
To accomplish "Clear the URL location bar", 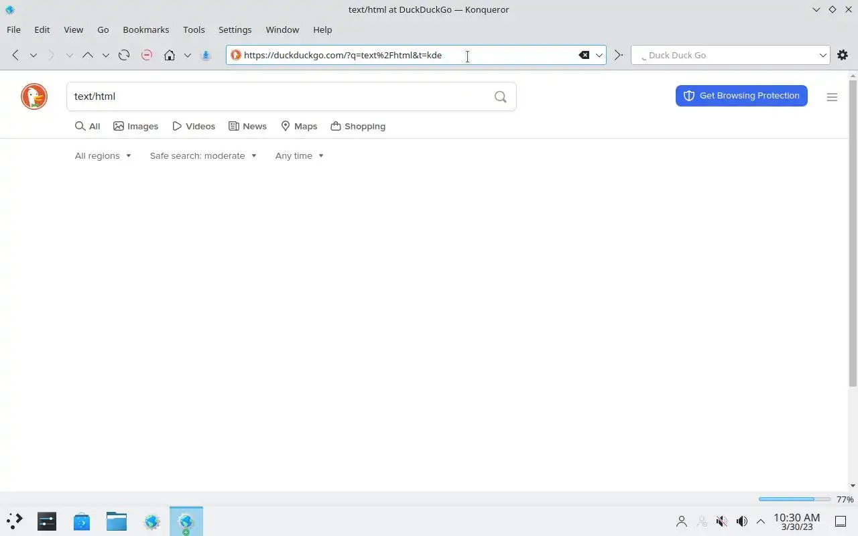I will coord(584,55).
